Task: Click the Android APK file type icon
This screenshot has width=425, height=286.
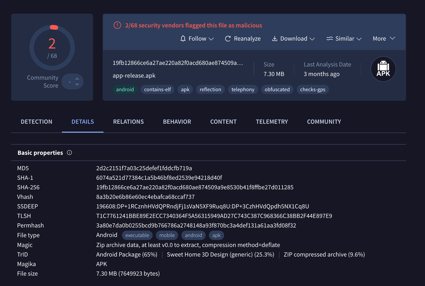Action: (383, 69)
